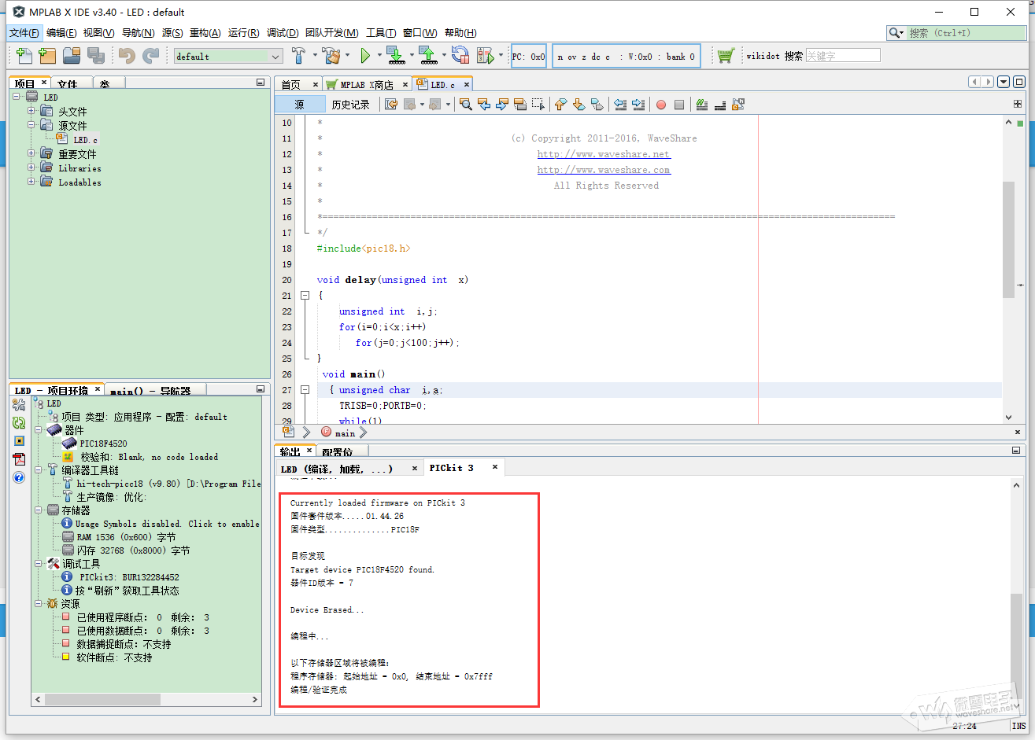Start macro recording with the red circle icon
This screenshot has width=1035, height=740.
661,105
